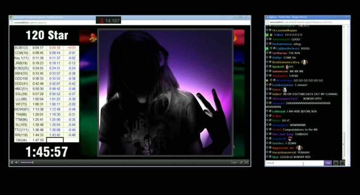Click the chat window address bar

point(307,22)
